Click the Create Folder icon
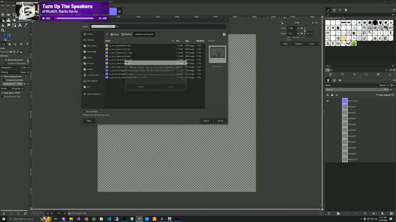Image resolution: width=396 pixels, height=222 pixels. [x=224, y=34]
